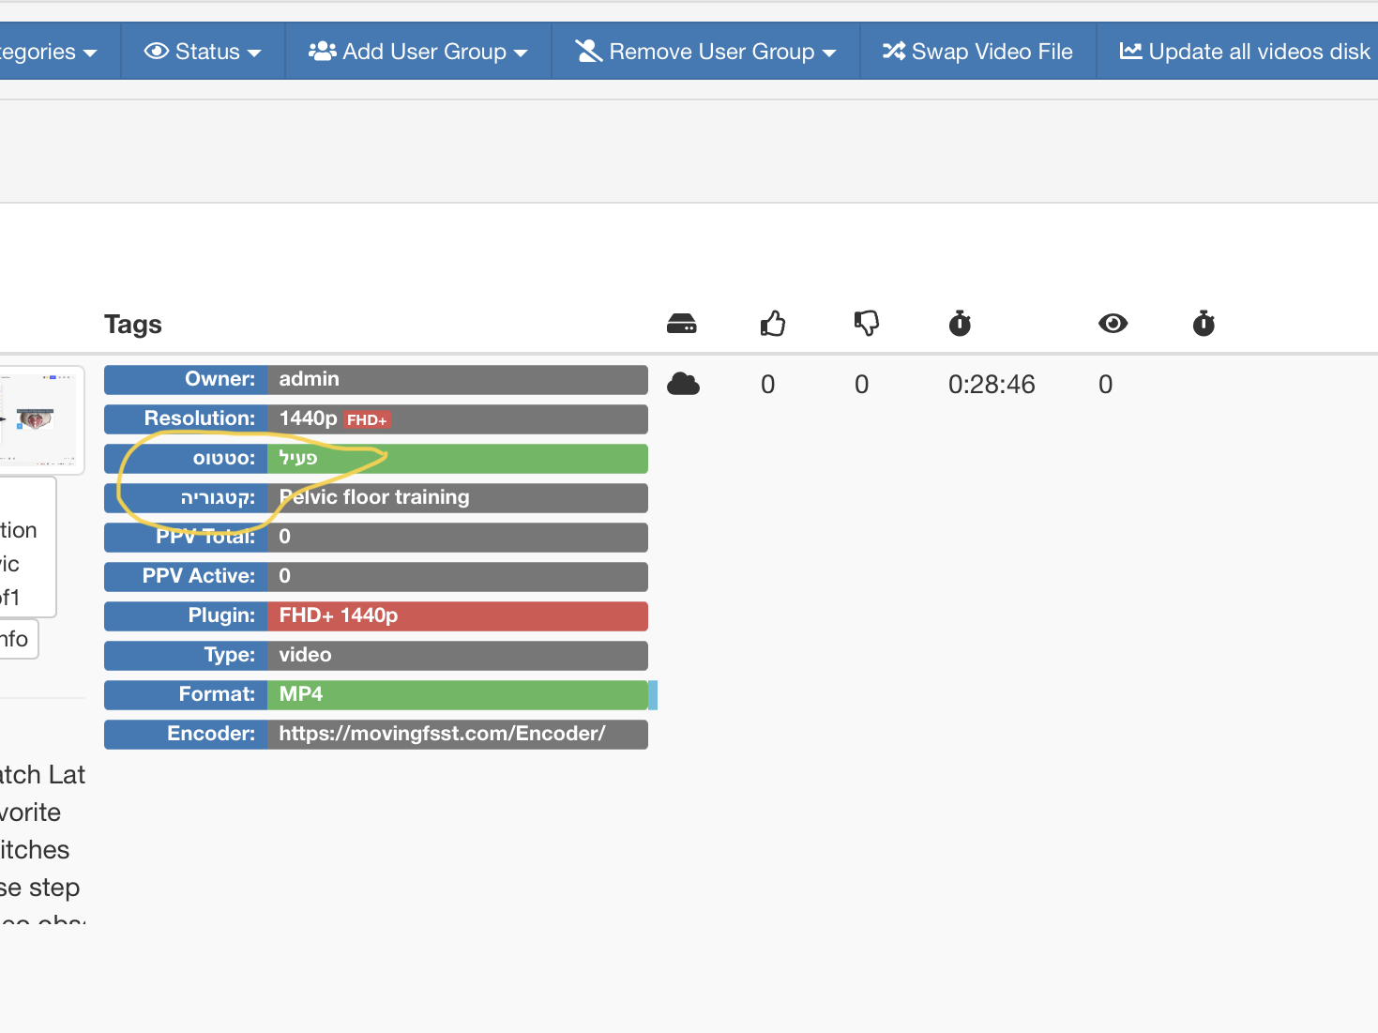The height and width of the screenshot is (1033, 1378).
Task: Open the Encoder URL link
Action: pyautogui.click(x=442, y=734)
